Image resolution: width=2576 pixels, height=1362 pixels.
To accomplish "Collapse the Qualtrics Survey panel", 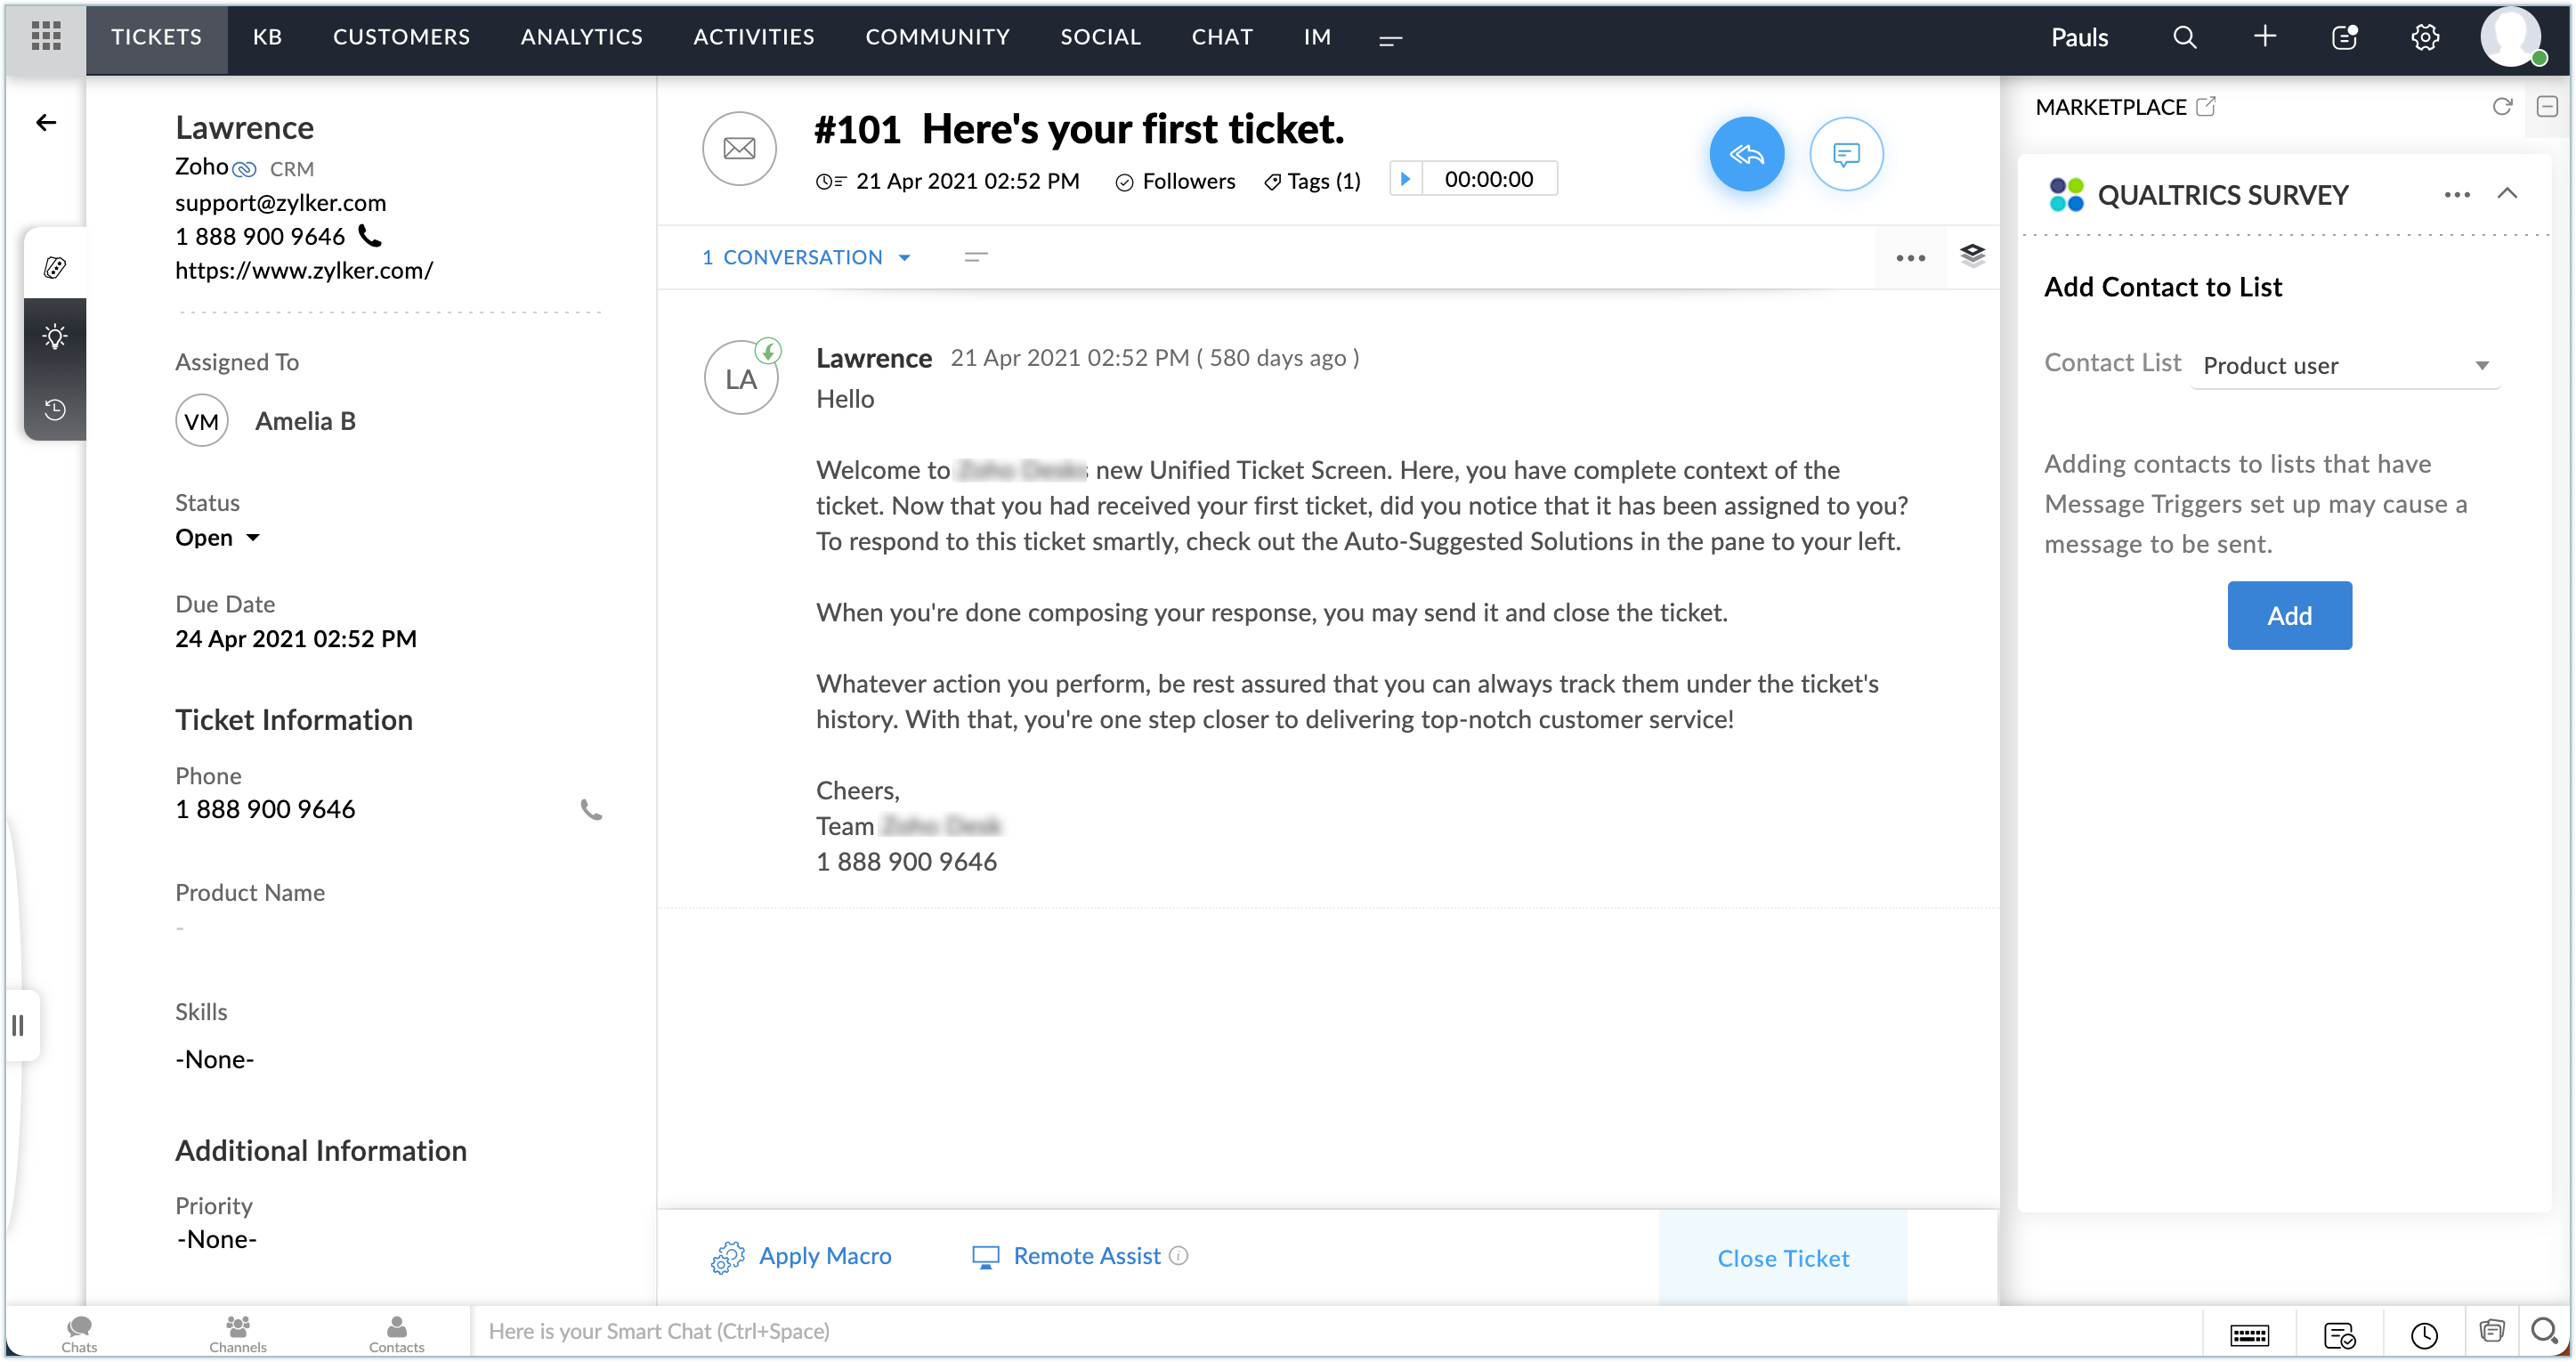I will tap(2506, 194).
